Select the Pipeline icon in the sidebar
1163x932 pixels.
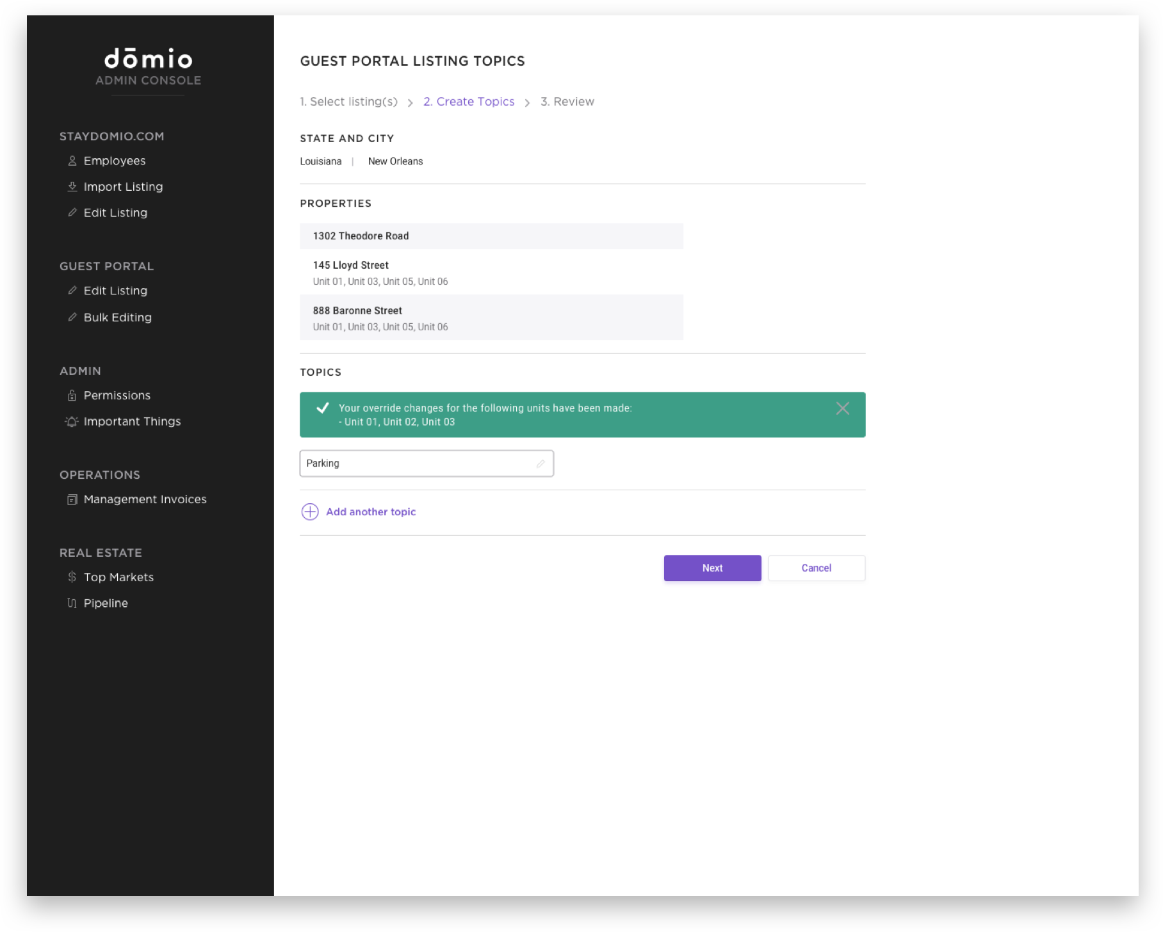[x=72, y=602]
